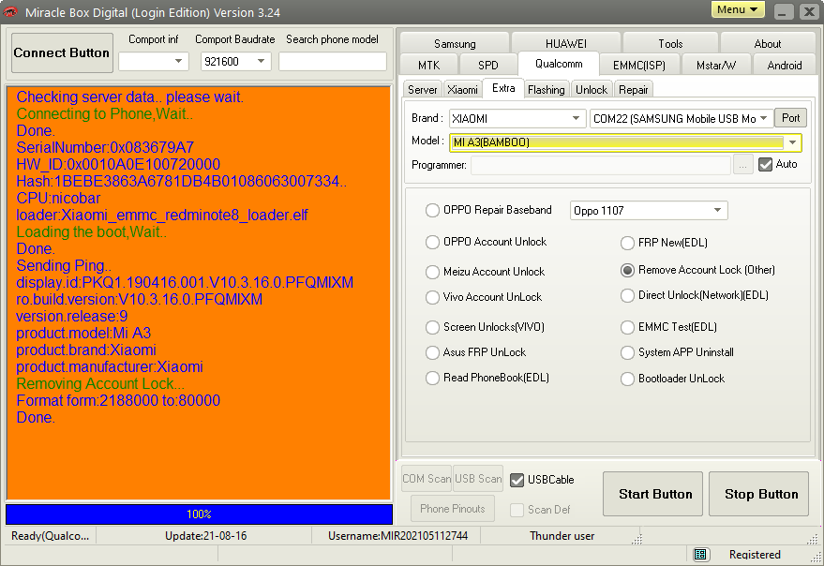Select System APP Uninstall option
Screen dimensions: 824x566
(627, 352)
